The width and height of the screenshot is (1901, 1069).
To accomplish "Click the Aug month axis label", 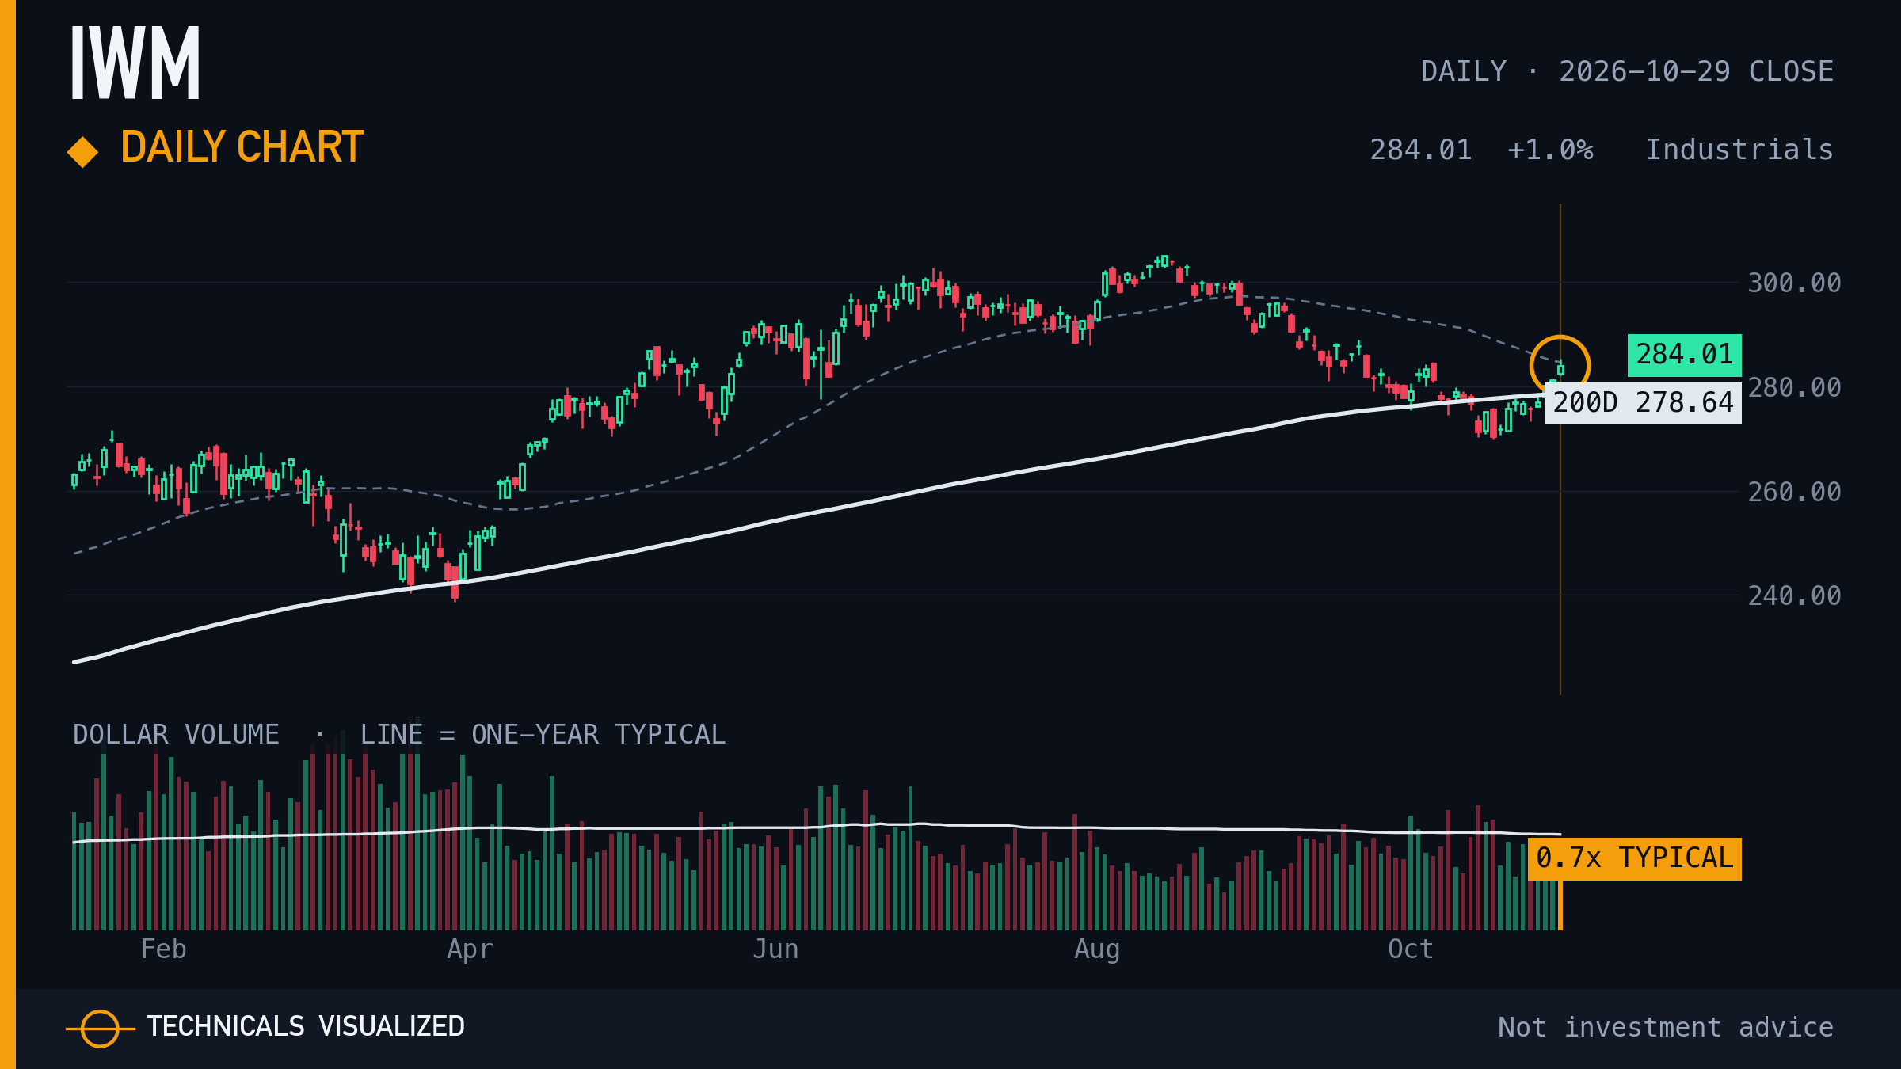I will tap(1097, 949).
